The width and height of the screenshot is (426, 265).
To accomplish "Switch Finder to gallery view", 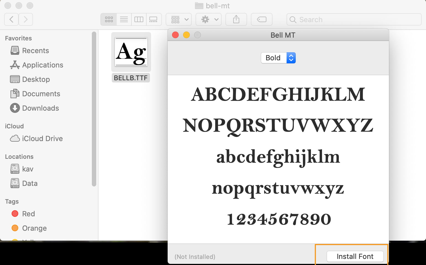I will 154,19.
